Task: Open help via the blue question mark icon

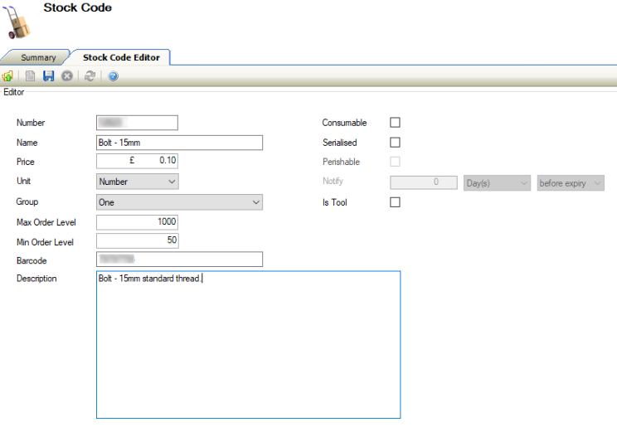Action: (x=114, y=76)
